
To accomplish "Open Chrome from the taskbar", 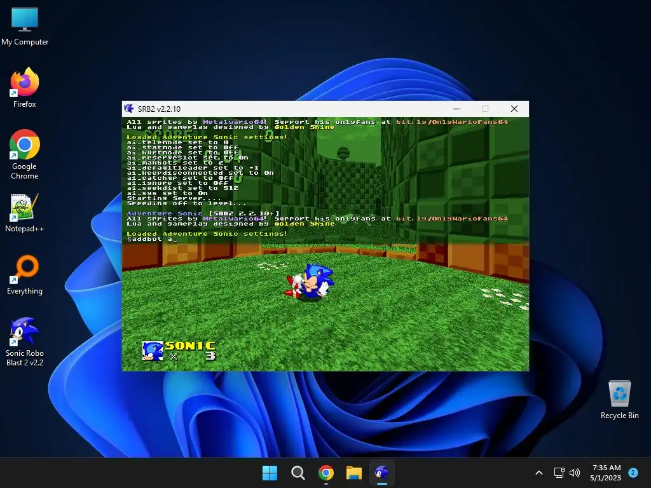I will [326, 473].
